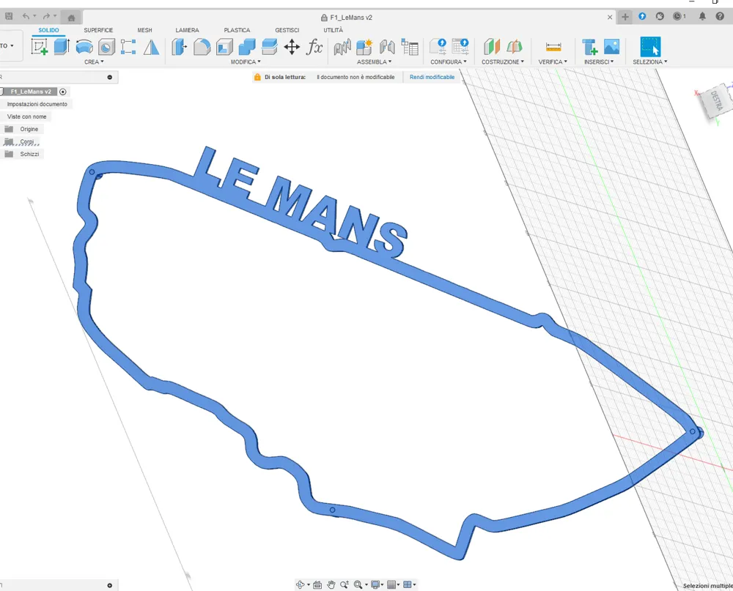This screenshot has height=591, width=733.
Task: Open the bill of materials table icon
Action: (410, 47)
